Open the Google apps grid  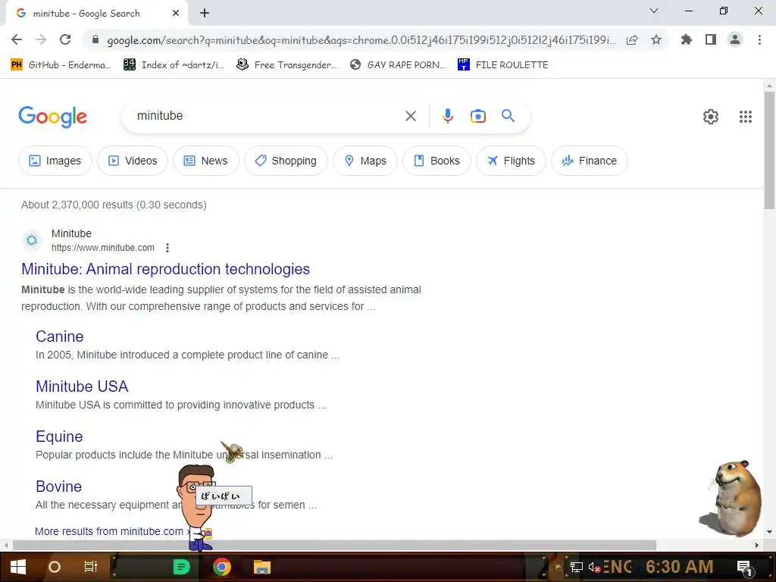[746, 117]
